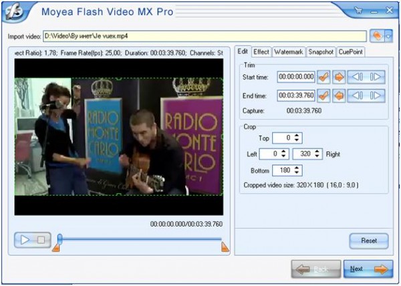Click the Capture duration 00:03:39.760 value
Viewport: 401px width, 286px height.
pyautogui.click(x=304, y=111)
